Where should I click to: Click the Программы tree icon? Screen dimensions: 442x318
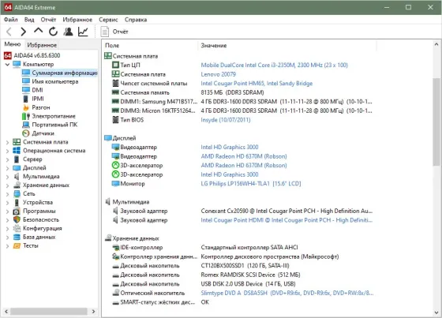tap(17, 211)
